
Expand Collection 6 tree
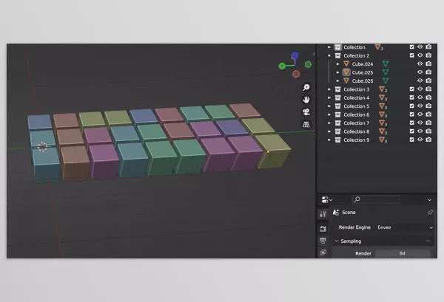329,114
